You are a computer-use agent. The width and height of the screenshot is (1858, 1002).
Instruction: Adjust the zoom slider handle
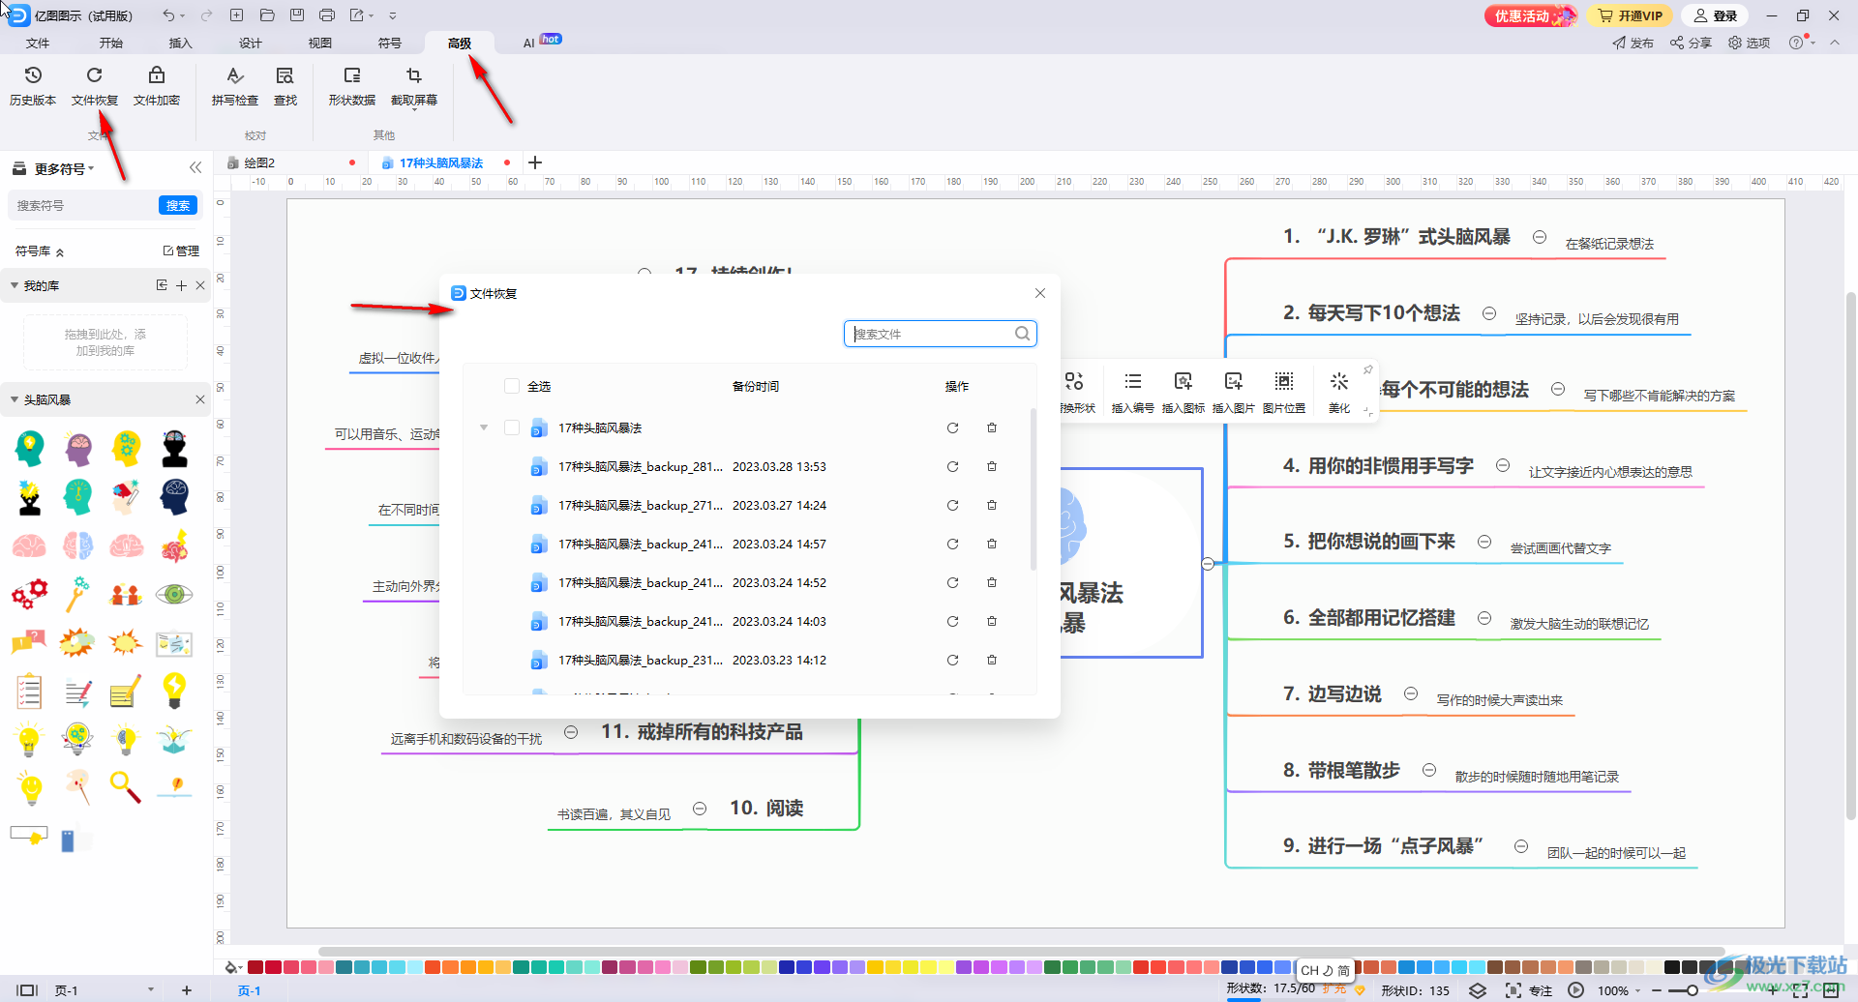(x=1692, y=990)
